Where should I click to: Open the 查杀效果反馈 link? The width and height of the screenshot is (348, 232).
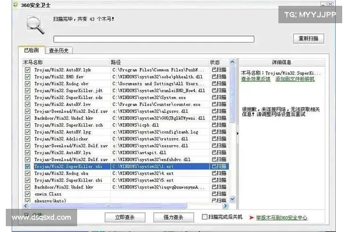(x=256, y=79)
